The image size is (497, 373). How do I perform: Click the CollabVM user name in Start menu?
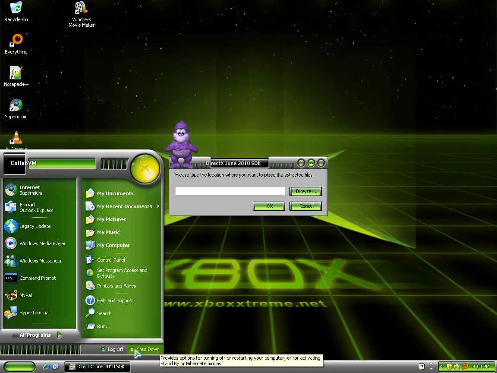click(x=23, y=163)
